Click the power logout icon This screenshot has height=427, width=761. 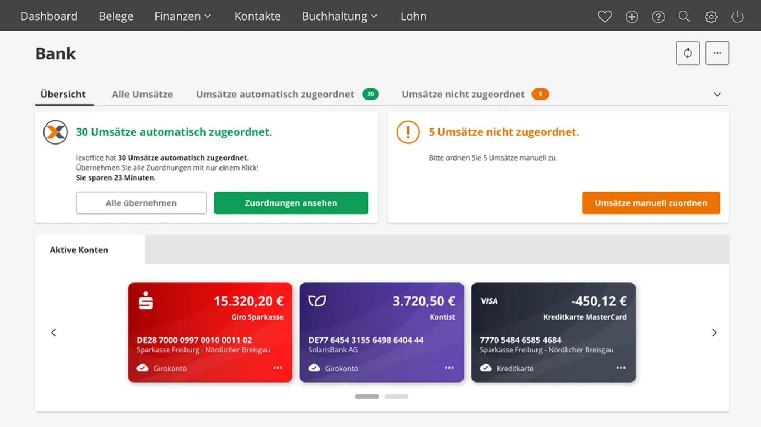point(738,17)
